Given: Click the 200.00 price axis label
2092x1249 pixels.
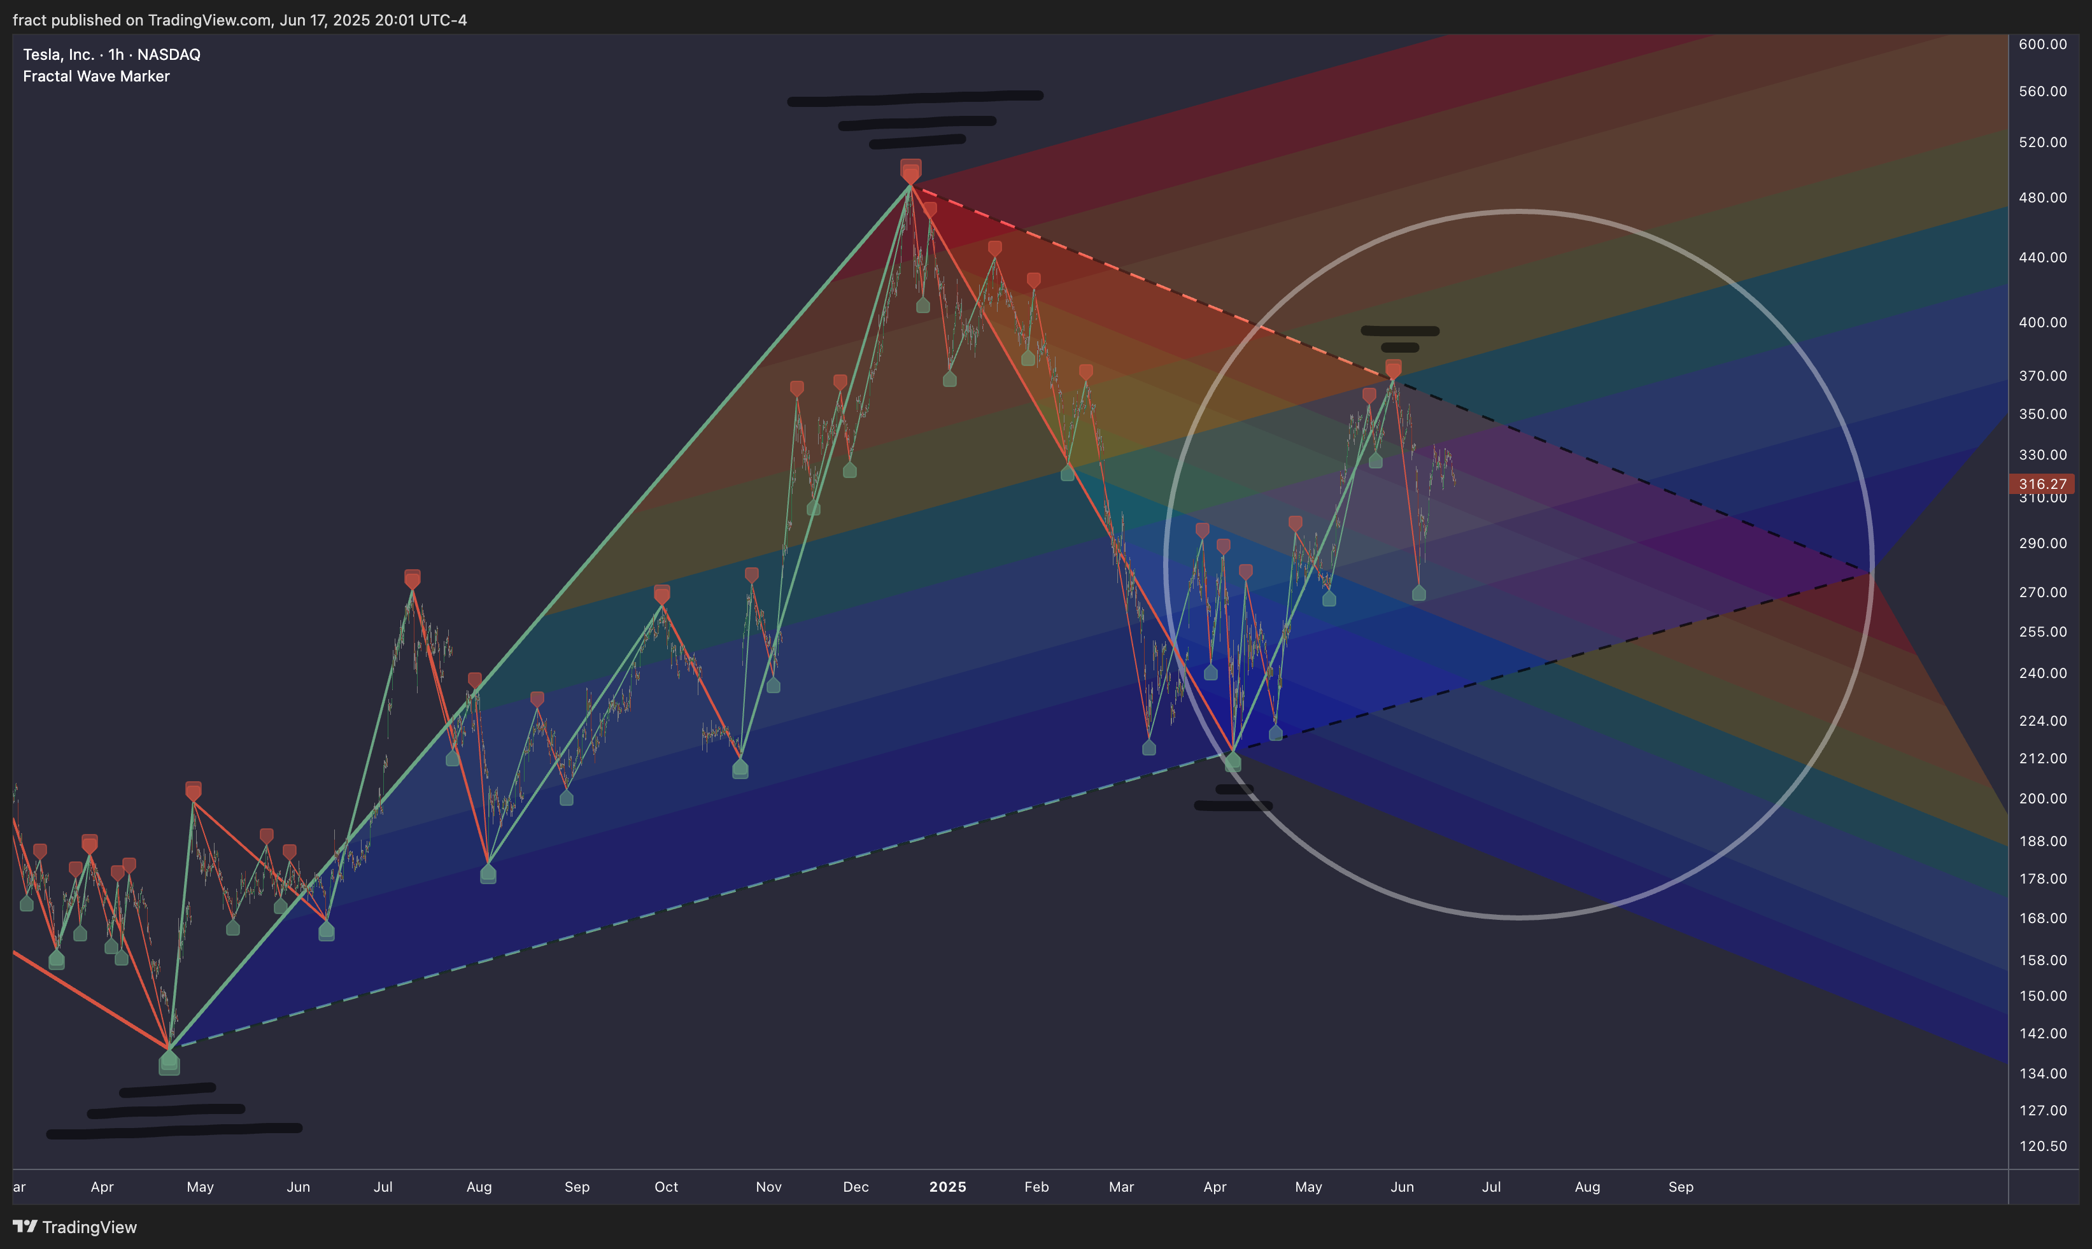Looking at the screenshot, I should pyautogui.click(x=2042, y=799).
